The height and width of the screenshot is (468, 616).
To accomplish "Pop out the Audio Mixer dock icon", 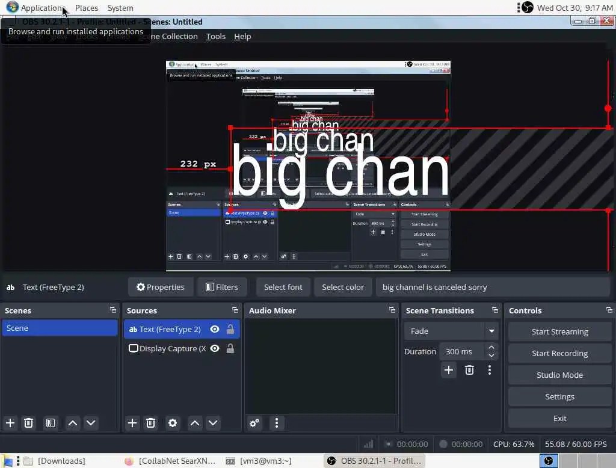I will [x=392, y=310].
